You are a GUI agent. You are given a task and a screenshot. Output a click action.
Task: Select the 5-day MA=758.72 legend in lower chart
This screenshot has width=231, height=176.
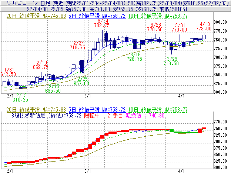pos(97,110)
